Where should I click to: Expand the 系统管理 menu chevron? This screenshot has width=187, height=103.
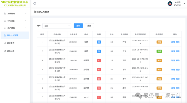[x=26, y=13]
